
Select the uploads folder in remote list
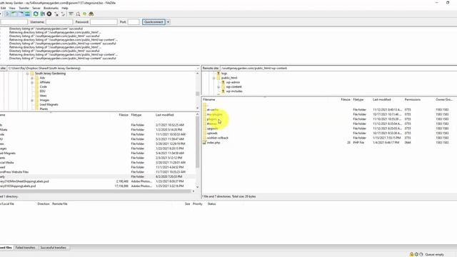coord(212,133)
